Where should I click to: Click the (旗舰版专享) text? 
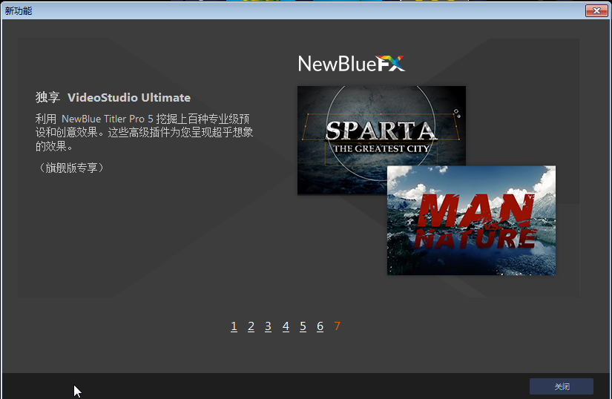pyautogui.click(x=71, y=168)
